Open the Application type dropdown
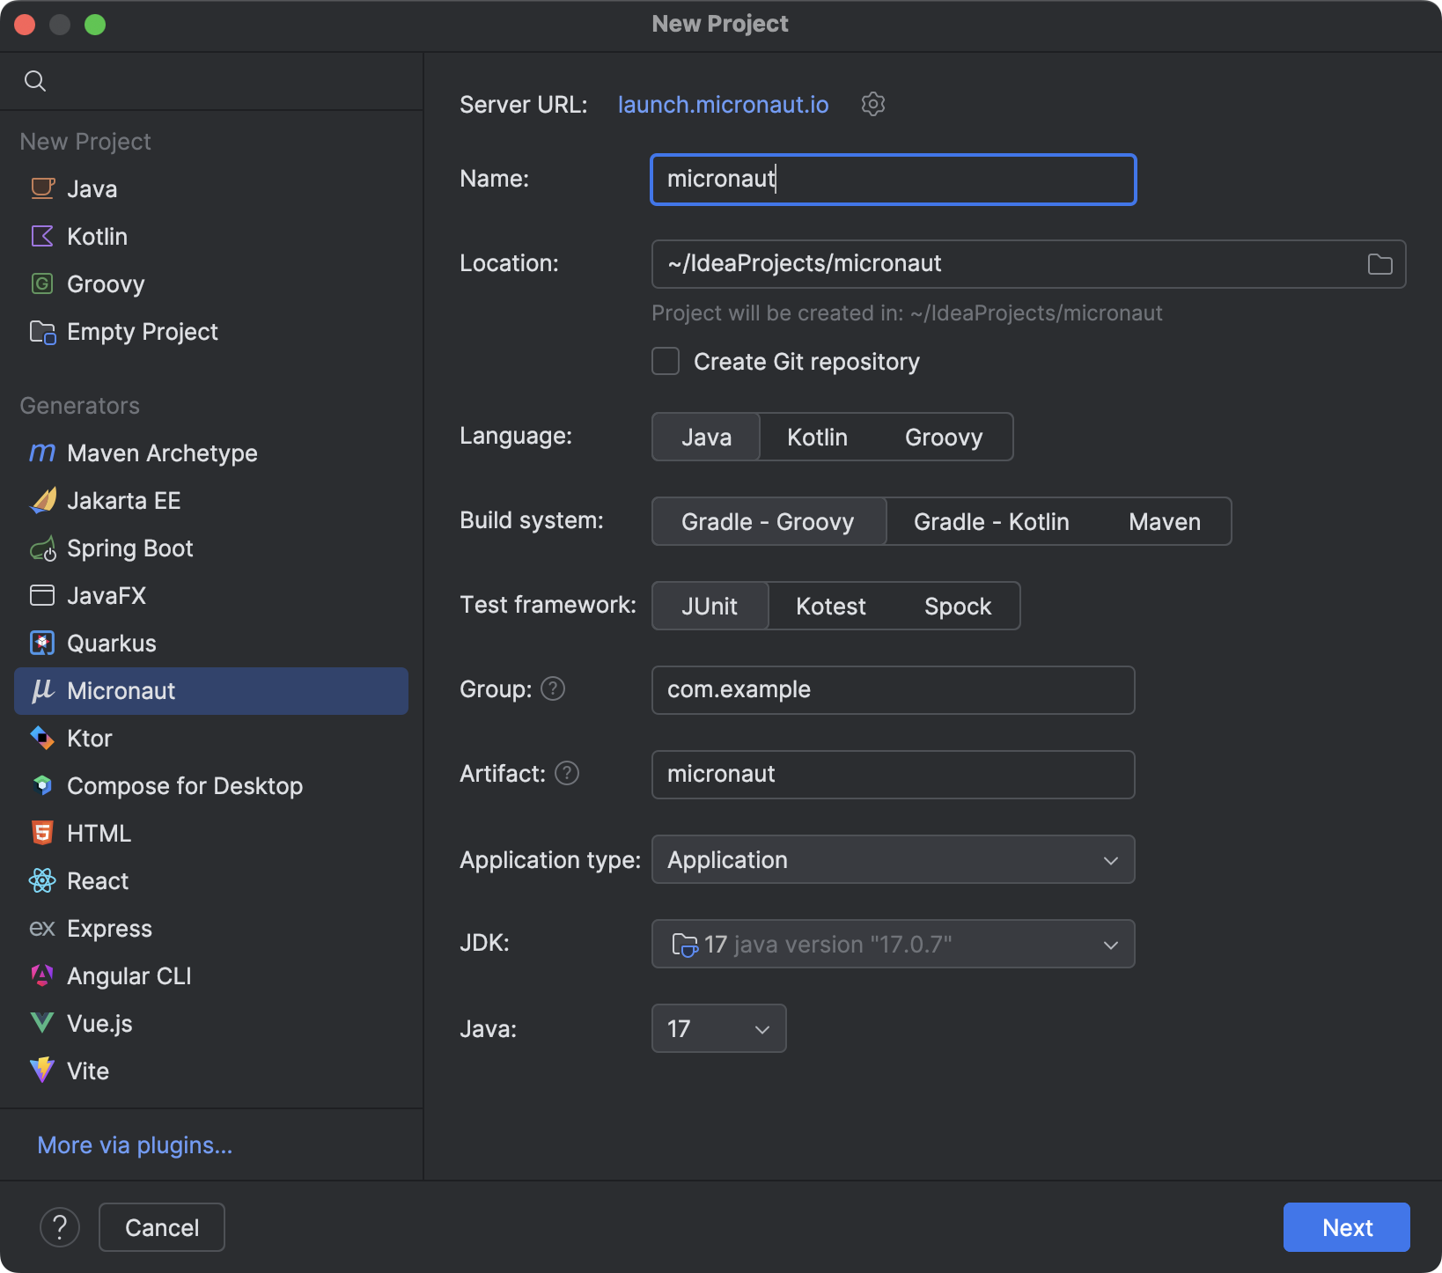 point(892,859)
